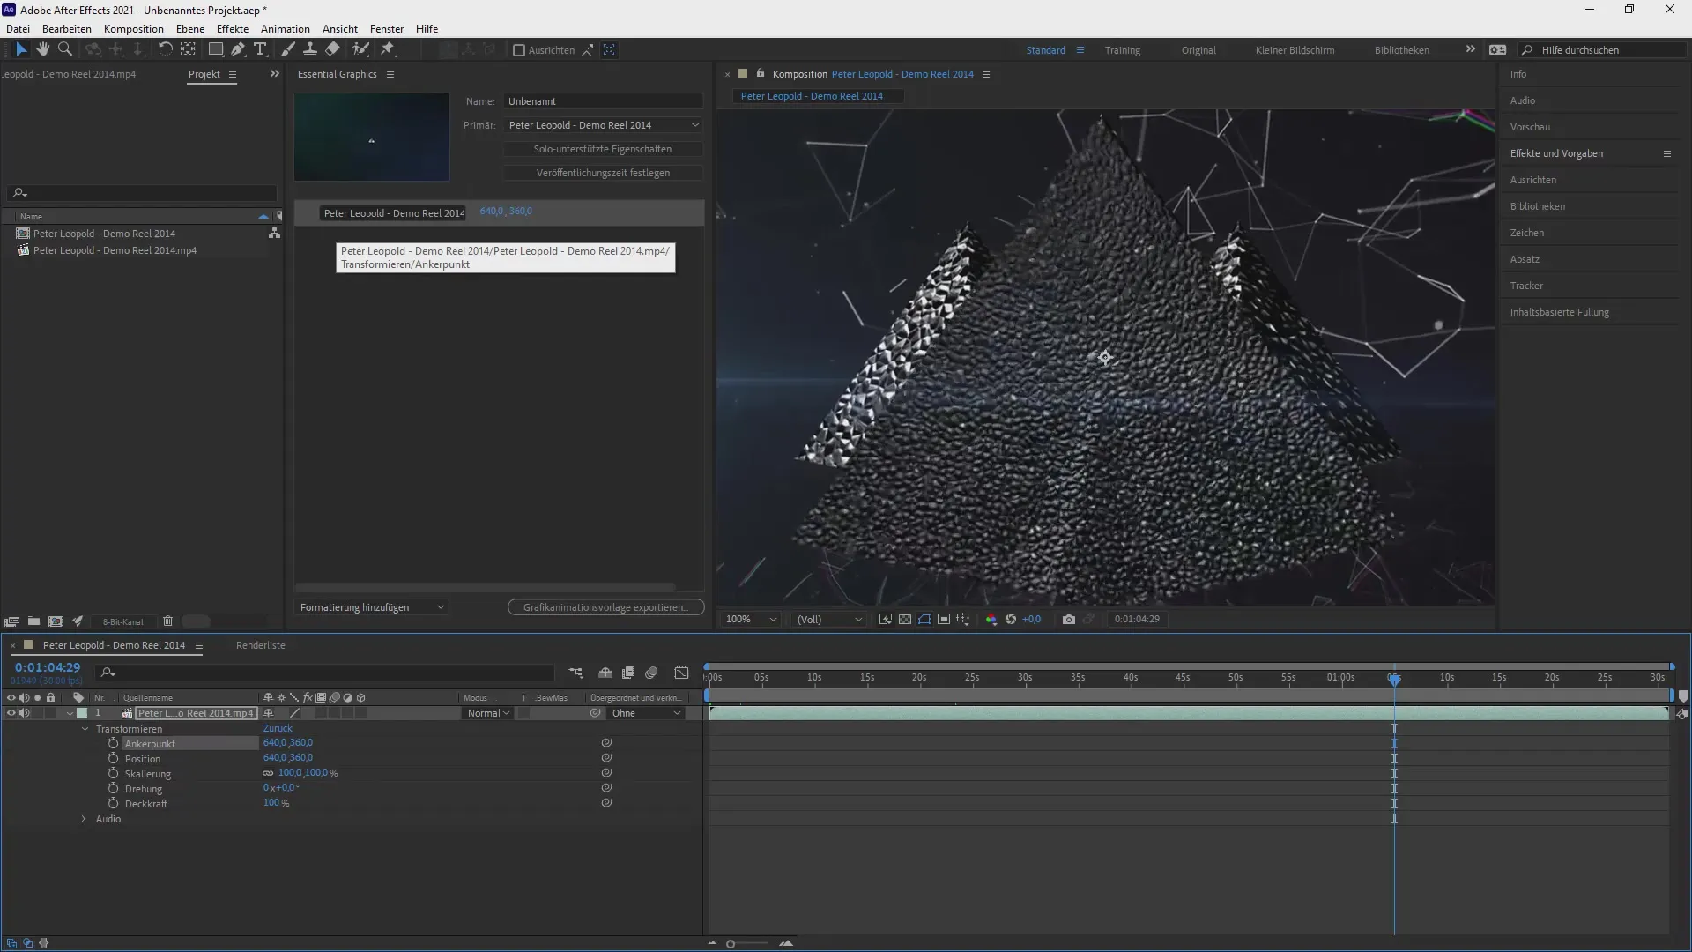Open the Datei menu

tap(18, 28)
